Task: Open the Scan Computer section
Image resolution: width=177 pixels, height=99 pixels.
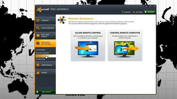Action: click(x=45, y=28)
